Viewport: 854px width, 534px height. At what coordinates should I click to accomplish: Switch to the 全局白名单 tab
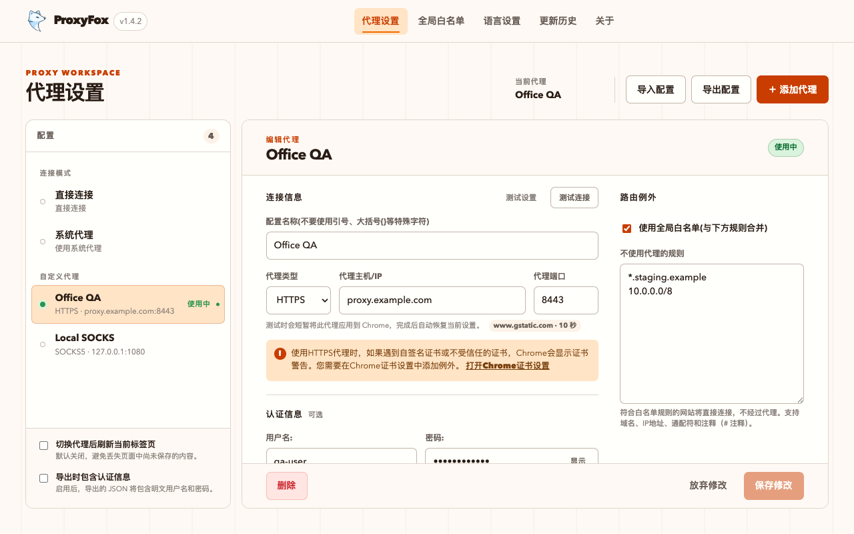tap(441, 21)
